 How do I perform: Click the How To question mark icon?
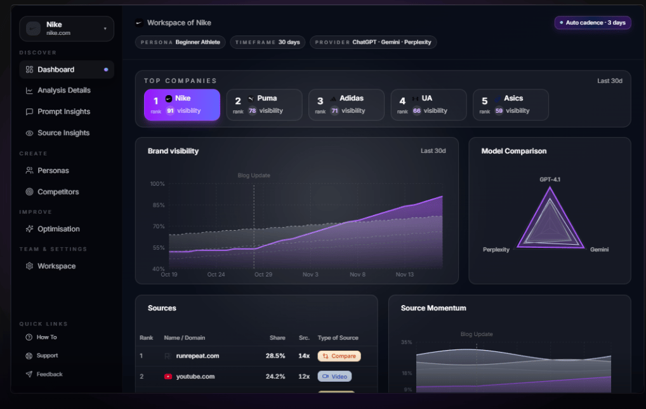point(29,337)
